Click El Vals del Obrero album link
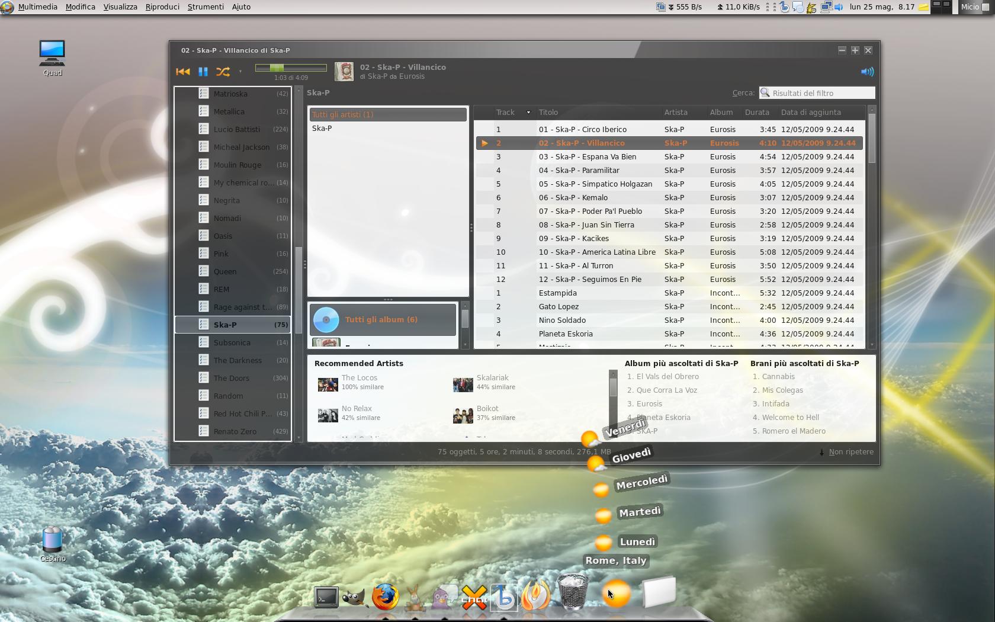Viewport: 995px width, 622px height. 667,376
